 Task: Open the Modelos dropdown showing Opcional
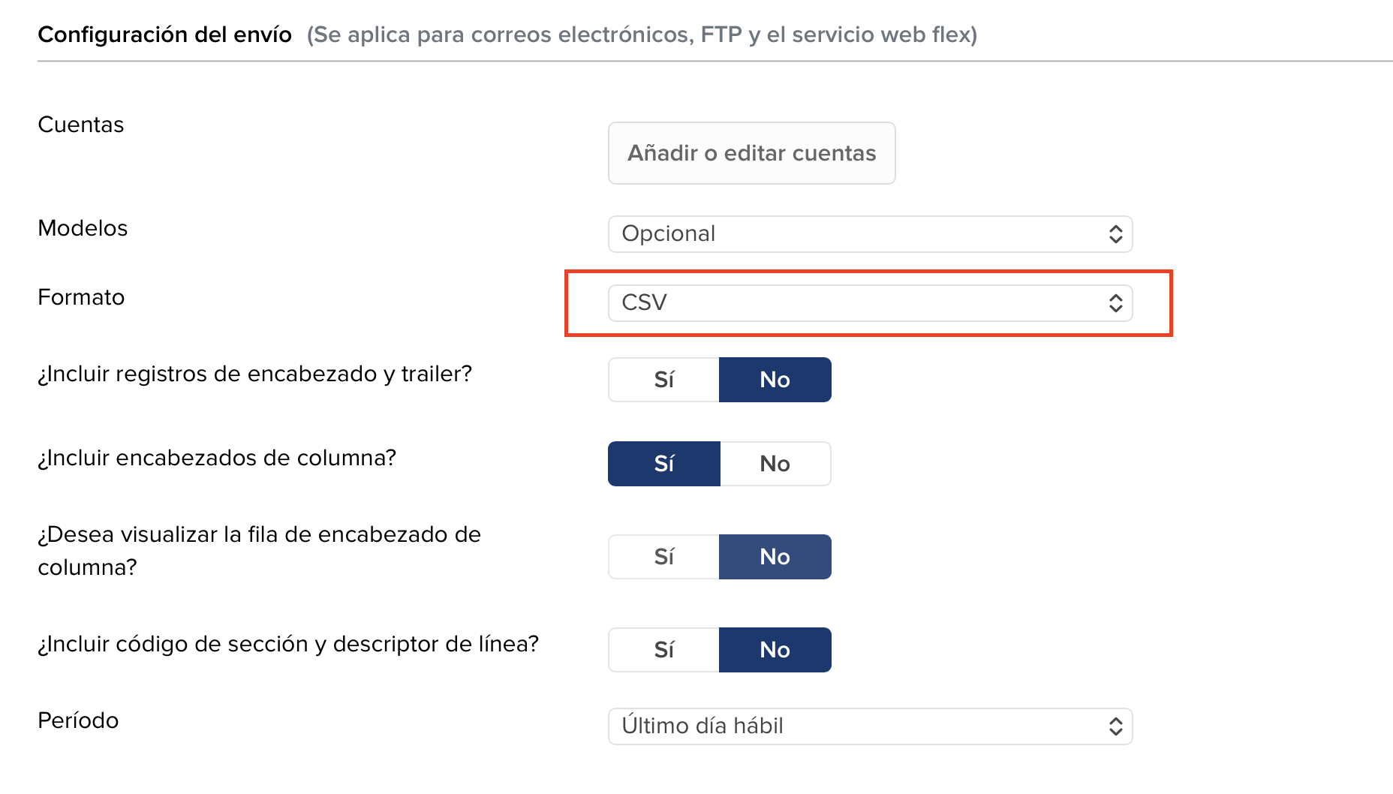(x=869, y=233)
